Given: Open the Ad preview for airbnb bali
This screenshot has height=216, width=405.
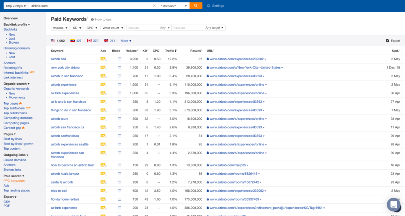Looking at the screenshot, I should tap(103, 59).
